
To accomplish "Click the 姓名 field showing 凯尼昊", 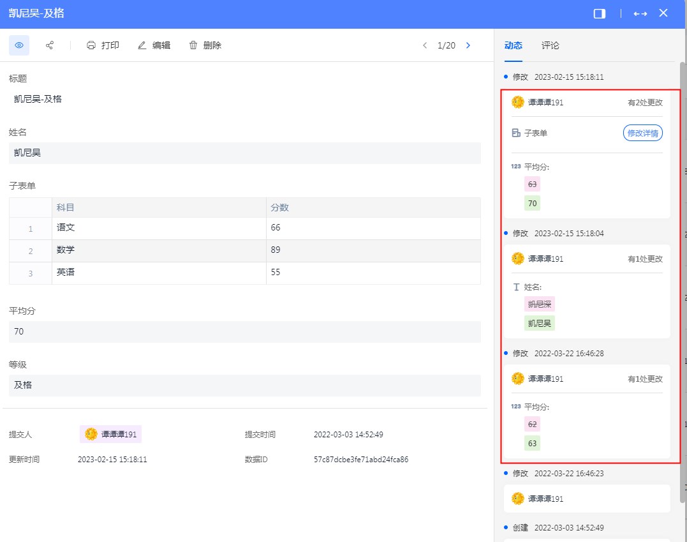I will pos(244,153).
